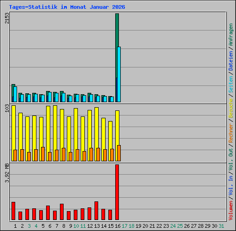236x231 pixels.
Task: Click the tall red volume bar for day 16
Action: point(117,192)
